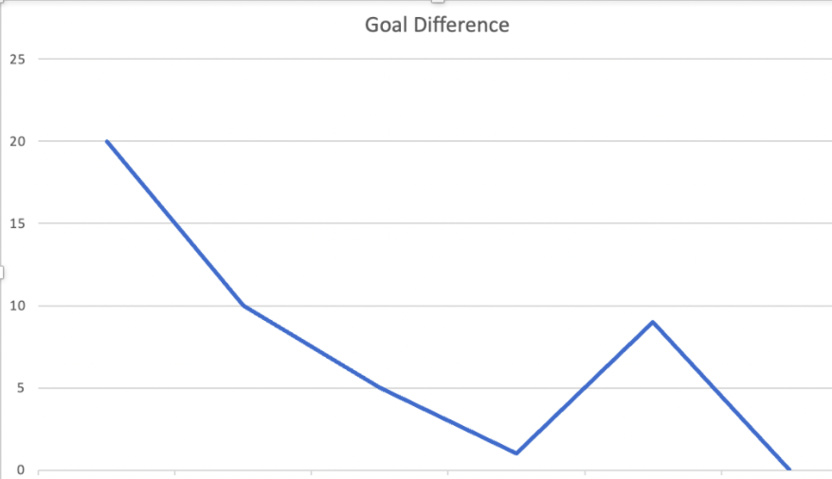
Task: Select the horizontal gridline at 25
Action: pos(435,59)
